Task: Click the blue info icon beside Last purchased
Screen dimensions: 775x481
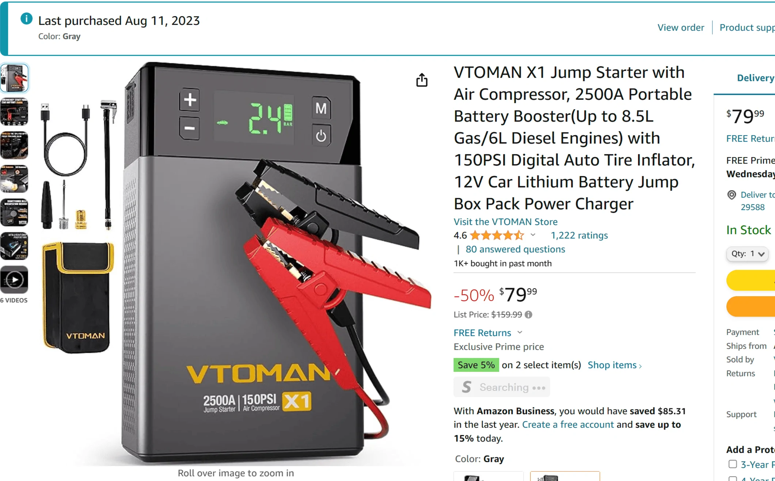Action: click(x=26, y=19)
